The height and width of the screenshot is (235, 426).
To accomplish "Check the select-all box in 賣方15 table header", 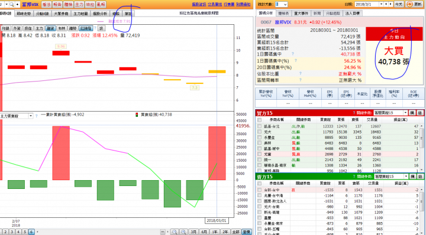I will pyautogui.click(x=260, y=184).
